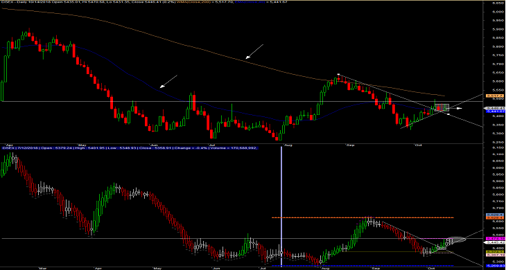Image resolution: width=506 pixels, height=270 pixels.
Task: Select the orange dashed resistance line
Action: pyautogui.click(x=363, y=217)
